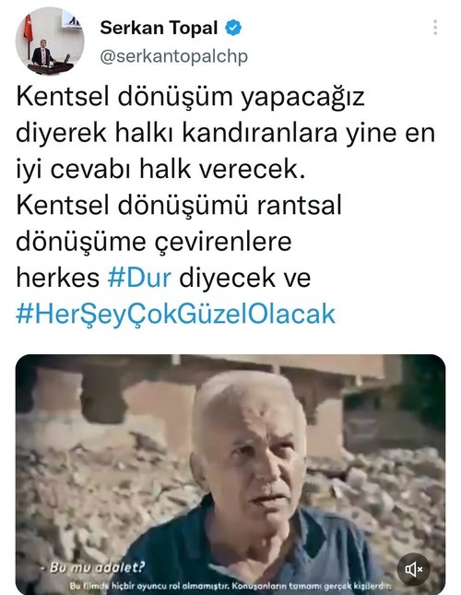Open the #Dur hashtag

coord(139,278)
